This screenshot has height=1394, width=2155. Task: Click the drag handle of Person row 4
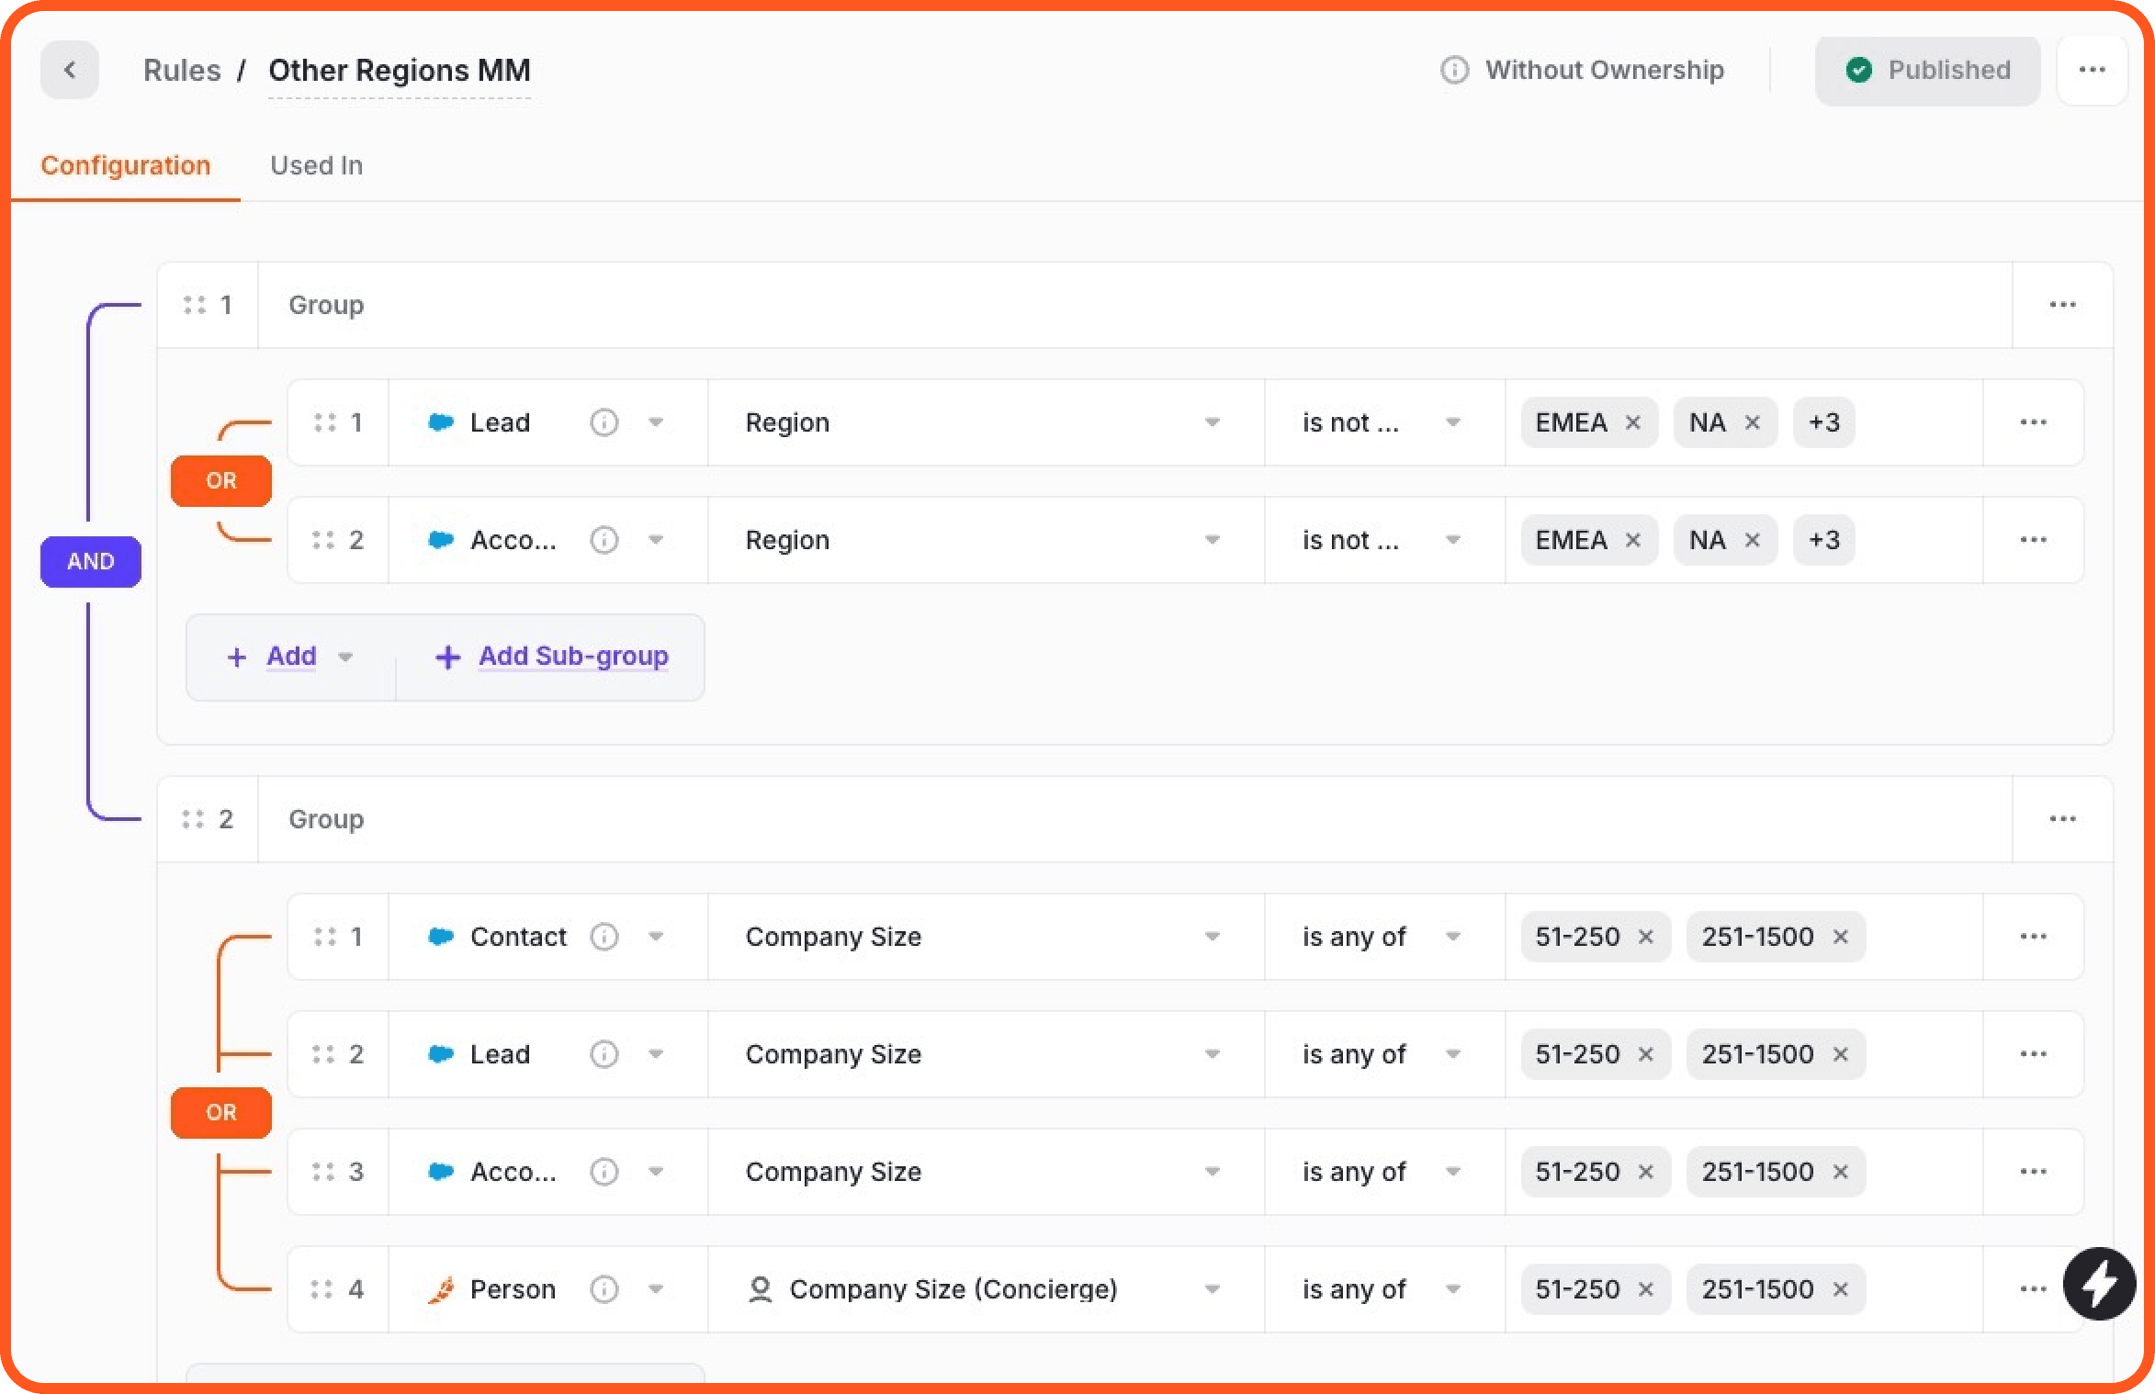coord(322,1289)
